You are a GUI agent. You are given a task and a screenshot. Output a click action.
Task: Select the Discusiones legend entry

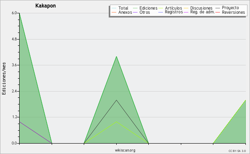(x=201, y=8)
